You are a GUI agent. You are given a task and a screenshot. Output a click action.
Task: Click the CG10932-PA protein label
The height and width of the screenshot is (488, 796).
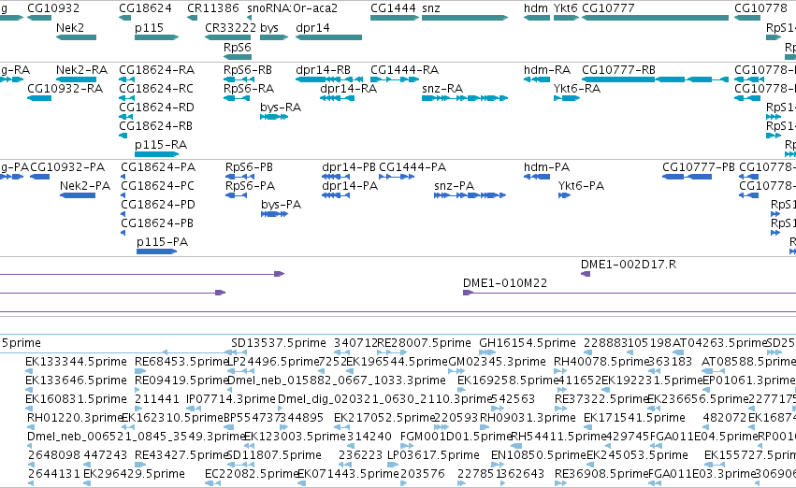67,167
